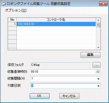Viewport: 109px width, 103px height.
Task: Click the application icon in title bar
Action: coord(3,4)
